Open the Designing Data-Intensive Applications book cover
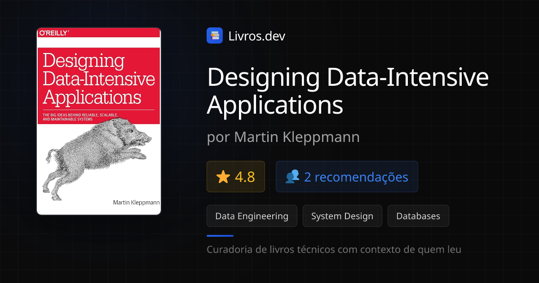 tap(99, 121)
